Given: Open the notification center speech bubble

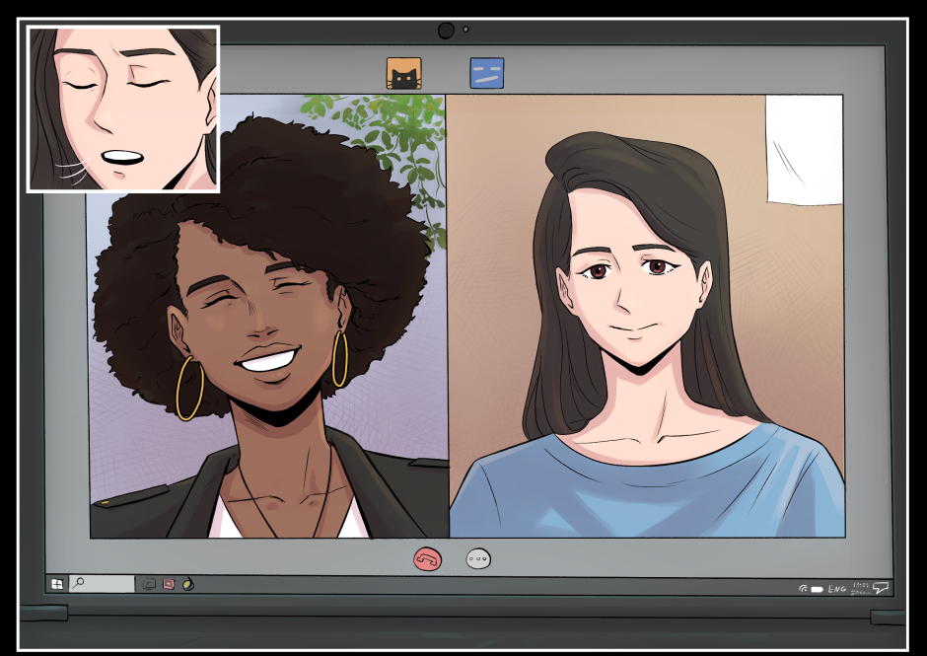Looking at the screenshot, I should [881, 588].
